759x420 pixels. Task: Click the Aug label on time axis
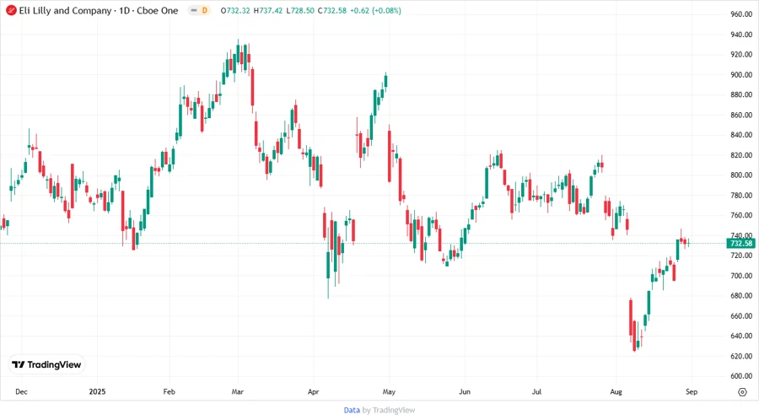tap(616, 392)
